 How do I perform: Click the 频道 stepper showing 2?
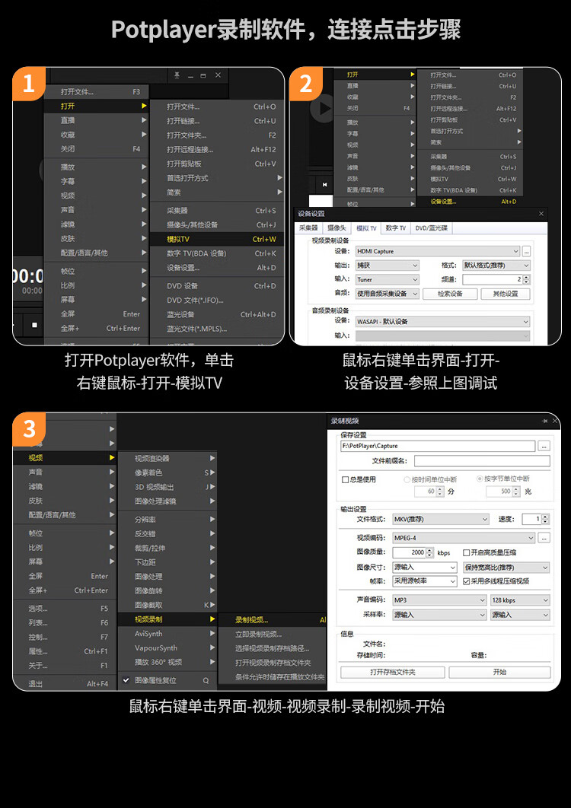coord(526,279)
